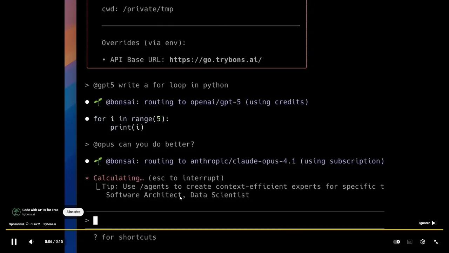Screen dimensions: 449x253
Task: Click the trybons.ai bonsai logo icon
Action: (16, 212)
